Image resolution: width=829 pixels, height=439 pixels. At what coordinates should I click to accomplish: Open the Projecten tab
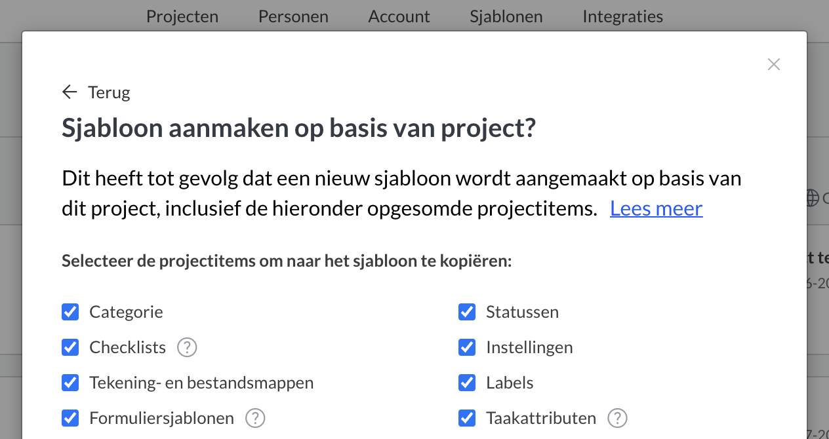pyautogui.click(x=182, y=16)
